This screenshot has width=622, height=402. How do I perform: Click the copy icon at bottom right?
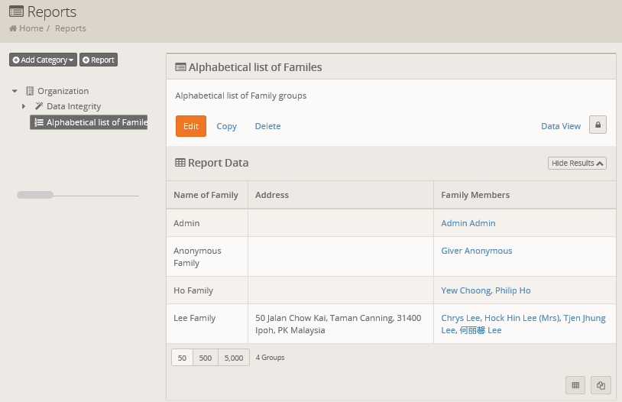click(x=601, y=386)
